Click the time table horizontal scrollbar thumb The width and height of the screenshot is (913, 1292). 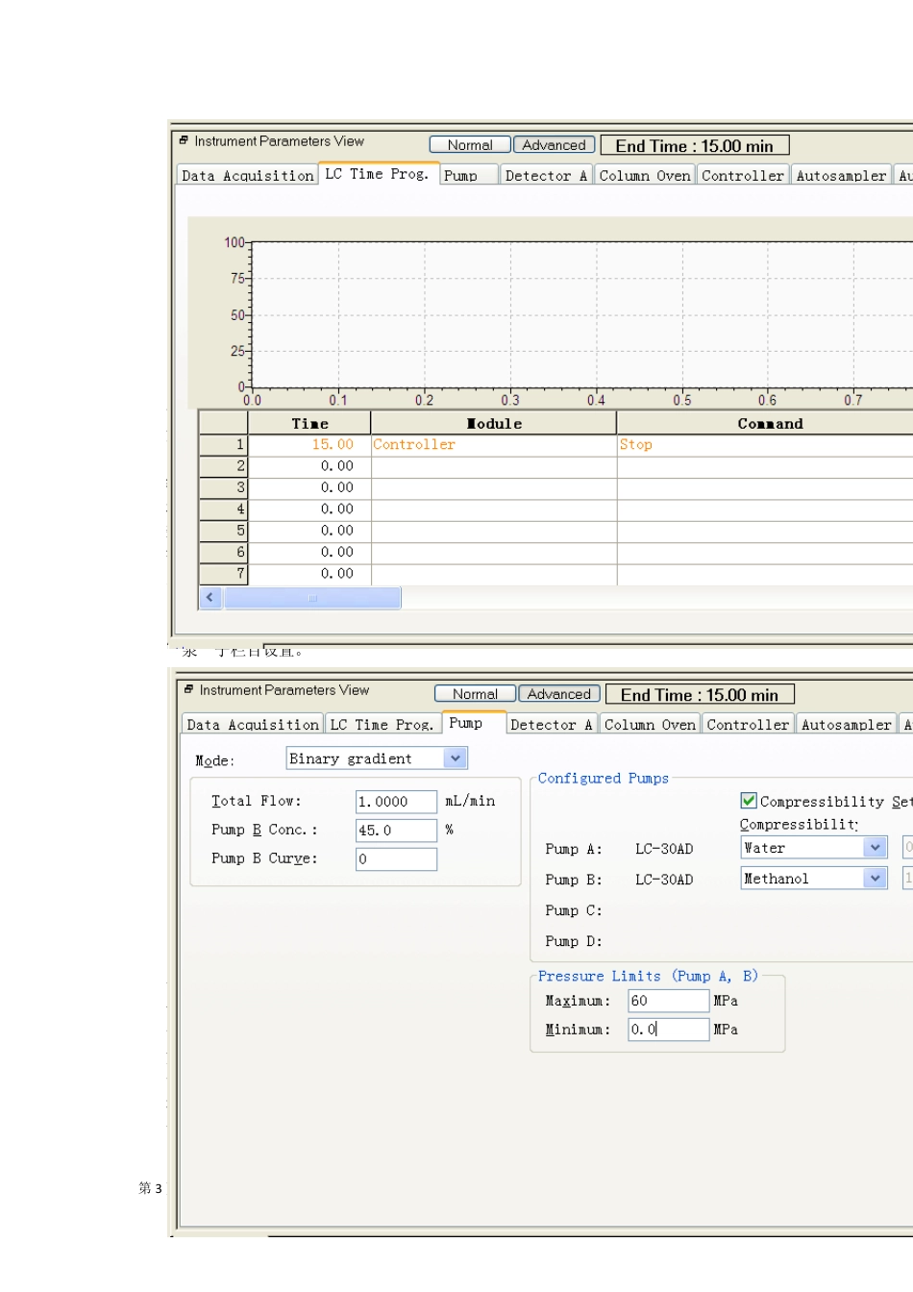(312, 598)
